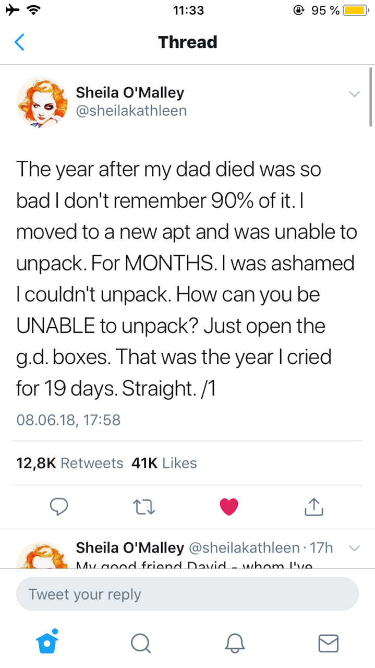
Task: Type in the Tweet your reply field
Action: pos(187,594)
